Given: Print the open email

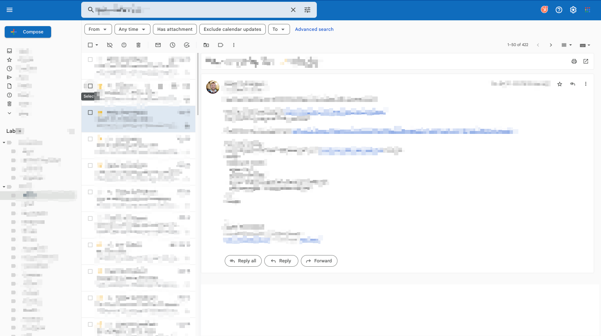Looking at the screenshot, I should click(574, 61).
